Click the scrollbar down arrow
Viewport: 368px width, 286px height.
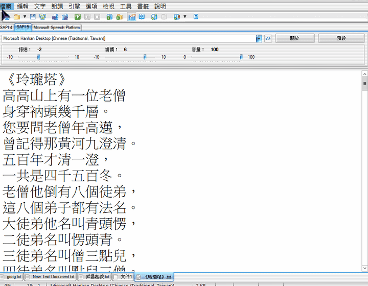pyautogui.click(x=364, y=268)
